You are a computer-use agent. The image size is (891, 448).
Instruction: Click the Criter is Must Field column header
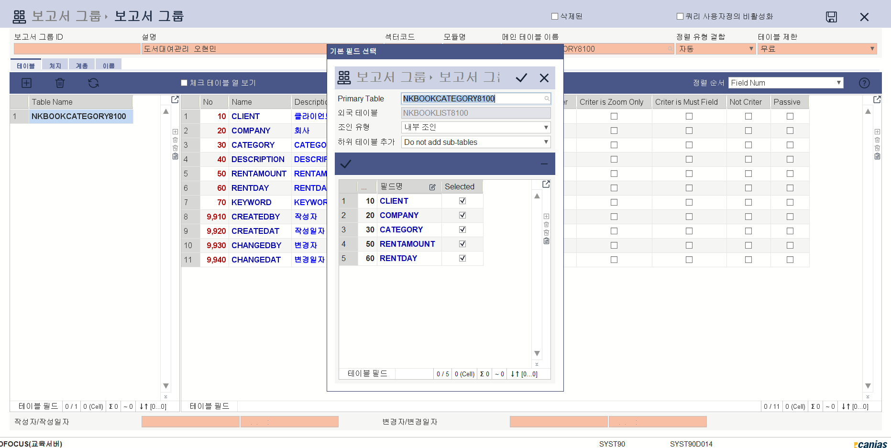(x=689, y=102)
